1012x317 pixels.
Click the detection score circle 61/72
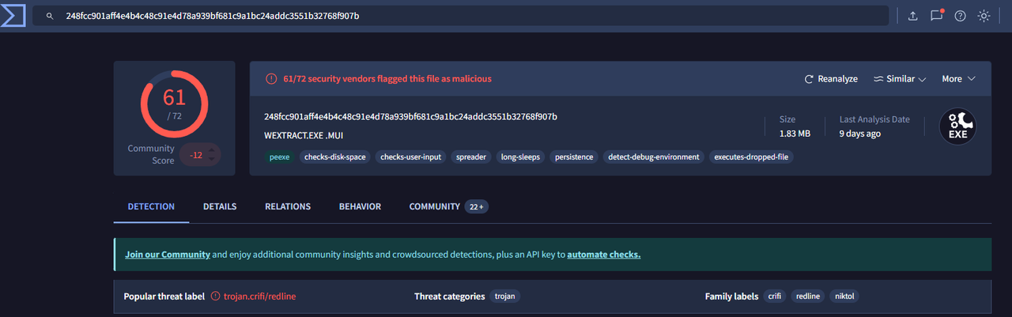click(174, 104)
